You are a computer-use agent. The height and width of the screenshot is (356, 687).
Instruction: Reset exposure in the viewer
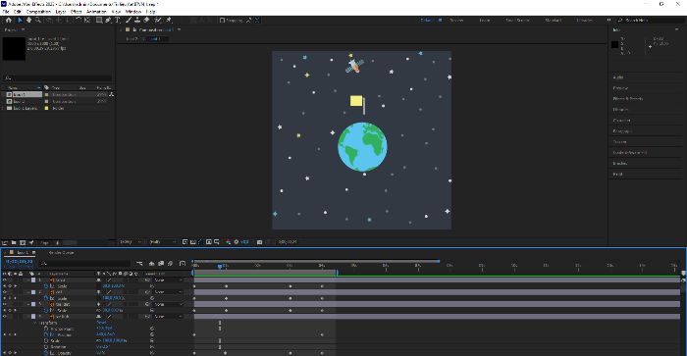click(x=237, y=241)
